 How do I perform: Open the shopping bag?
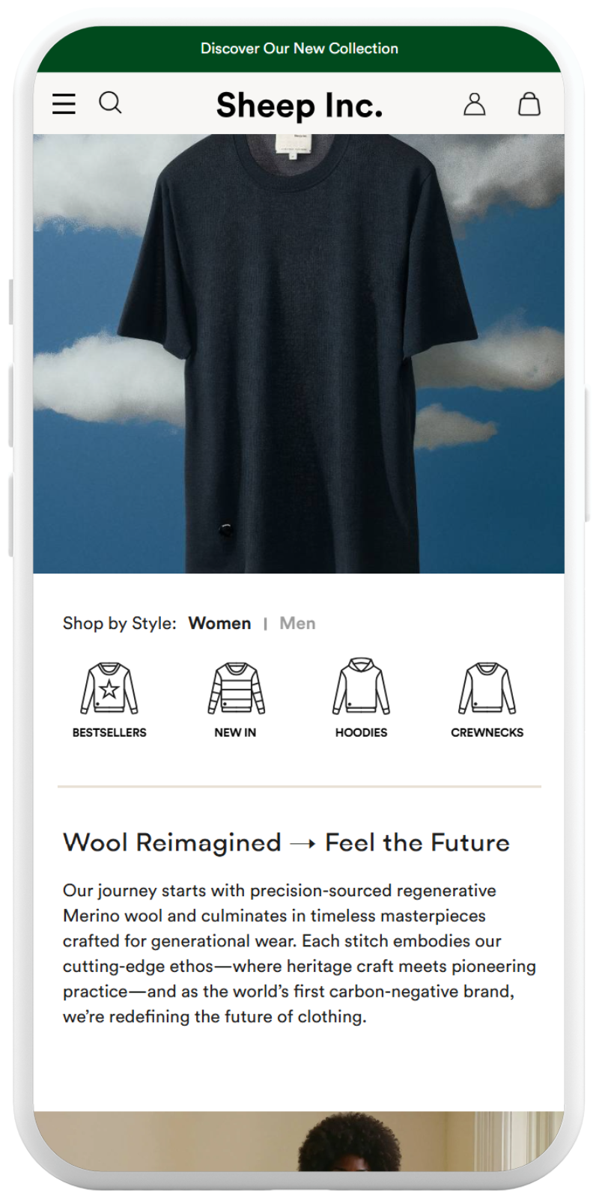(x=529, y=103)
